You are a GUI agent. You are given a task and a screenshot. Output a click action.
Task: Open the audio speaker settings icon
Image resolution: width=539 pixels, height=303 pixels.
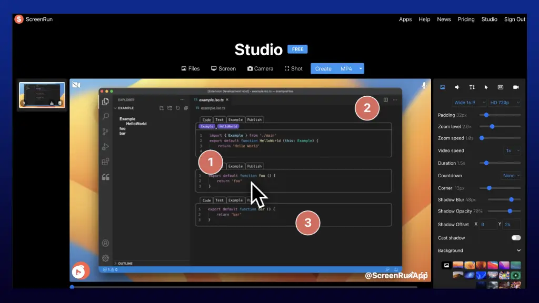click(457, 87)
